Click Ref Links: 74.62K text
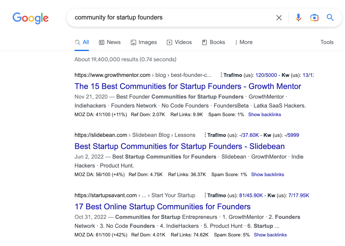 click(x=190, y=235)
